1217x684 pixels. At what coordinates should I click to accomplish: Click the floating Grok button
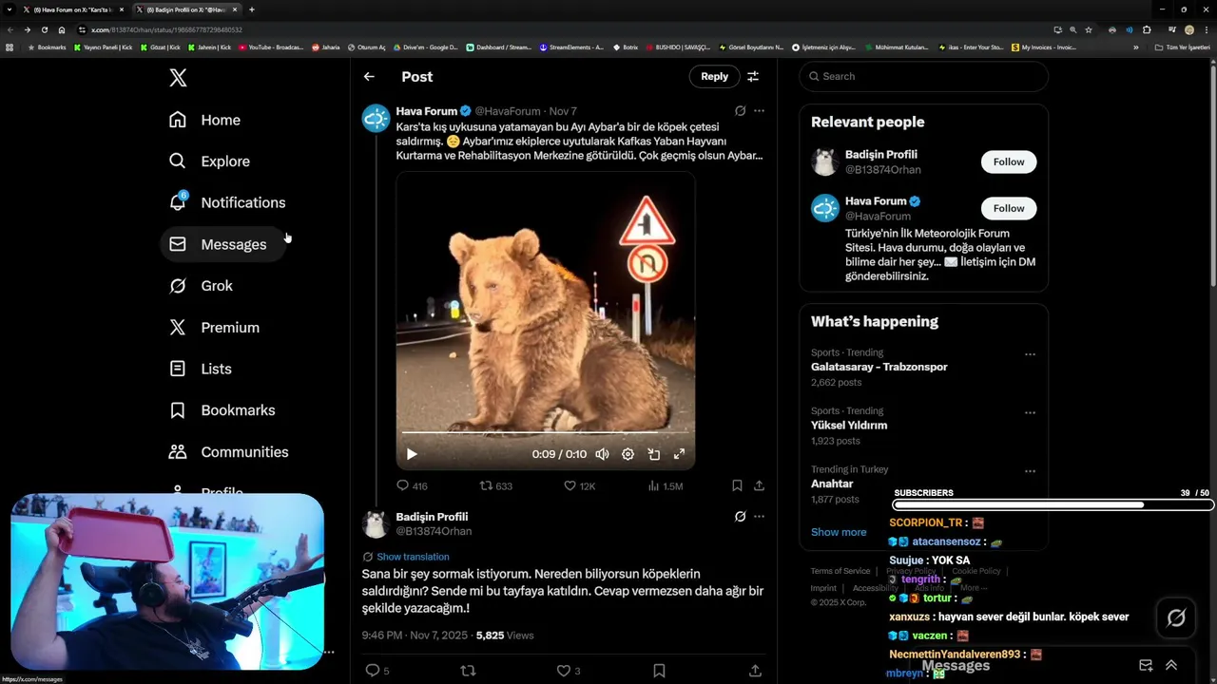[1176, 618]
